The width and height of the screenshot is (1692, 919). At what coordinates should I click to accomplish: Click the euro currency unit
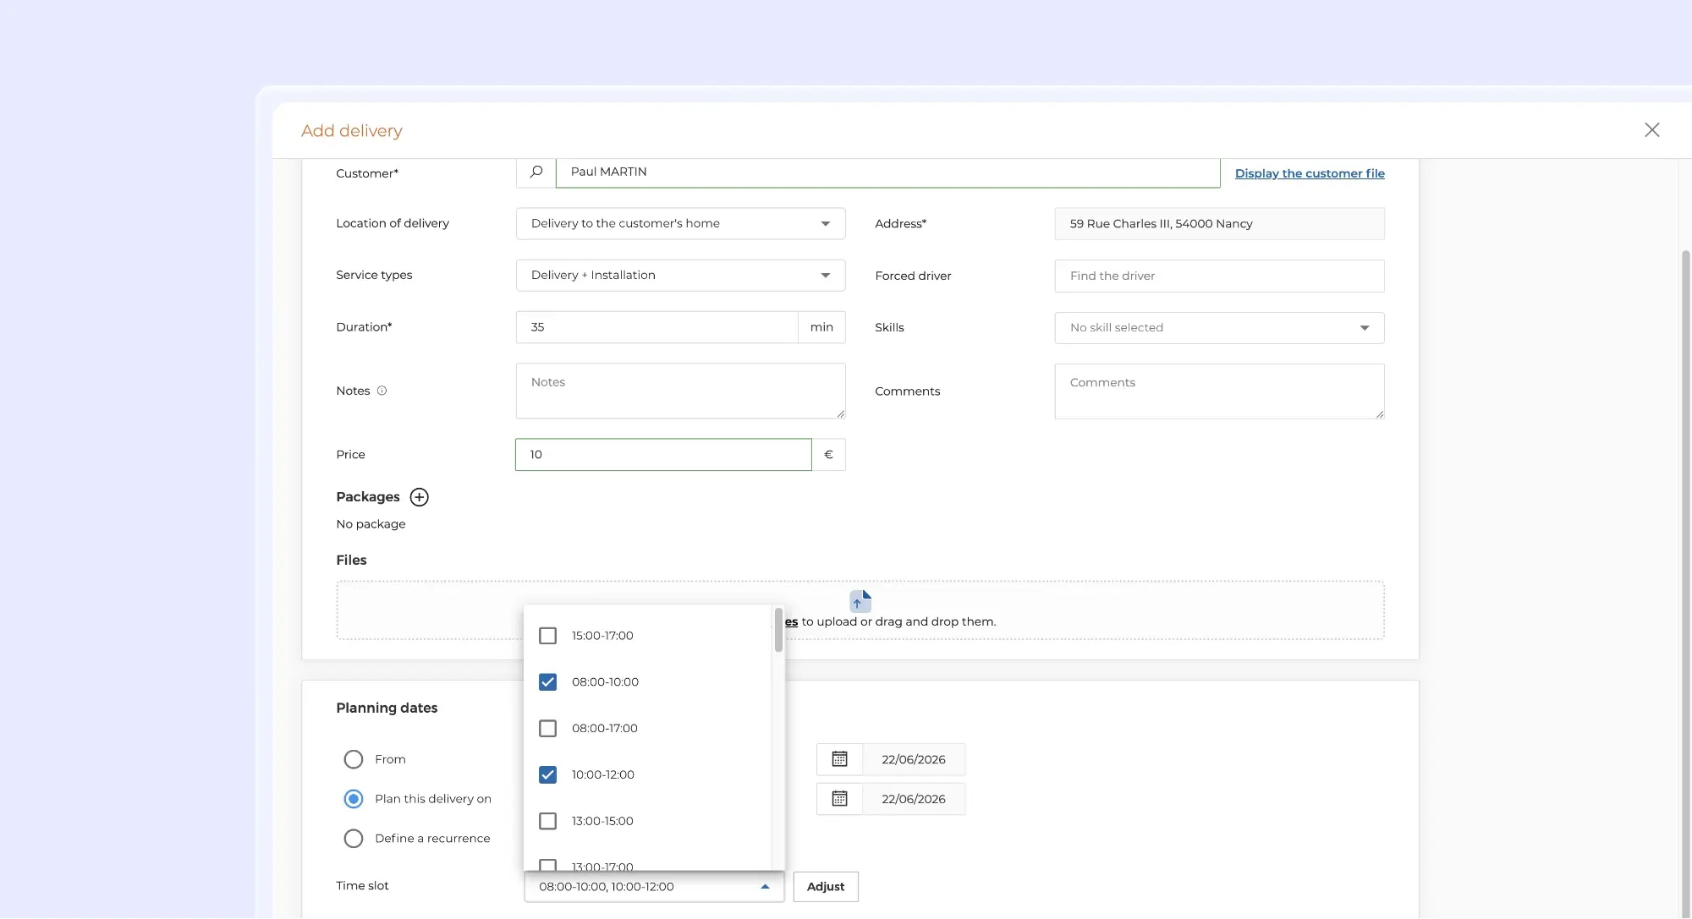(828, 455)
